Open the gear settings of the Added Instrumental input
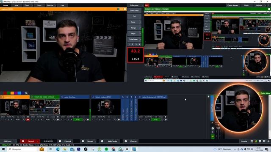This screenshot has height=152, width=271. [166, 119]
